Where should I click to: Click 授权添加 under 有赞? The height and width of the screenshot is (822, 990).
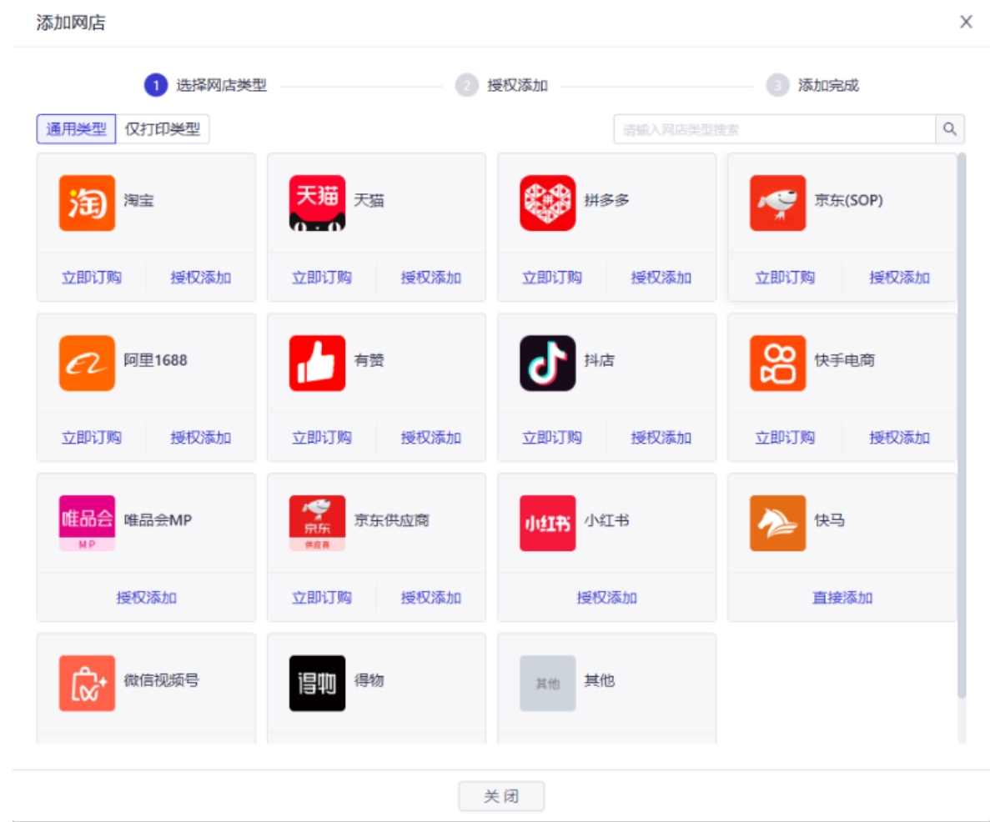click(x=431, y=438)
